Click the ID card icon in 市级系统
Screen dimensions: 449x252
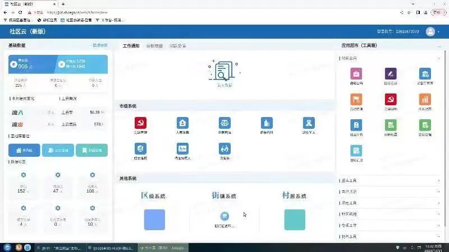point(182,148)
